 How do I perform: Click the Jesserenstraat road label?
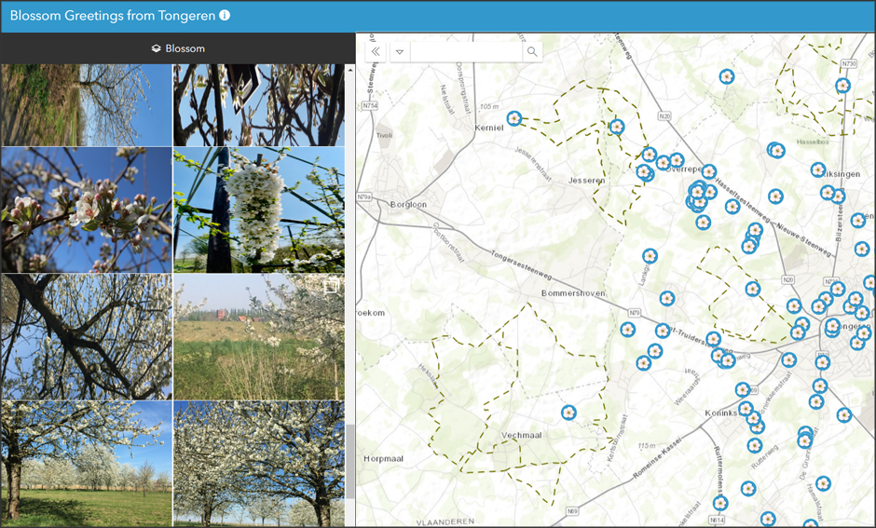(533, 165)
